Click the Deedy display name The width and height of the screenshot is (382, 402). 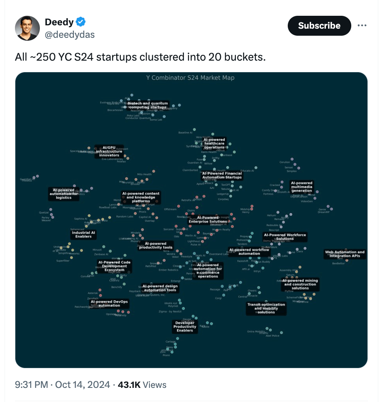pyautogui.click(x=59, y=22)
